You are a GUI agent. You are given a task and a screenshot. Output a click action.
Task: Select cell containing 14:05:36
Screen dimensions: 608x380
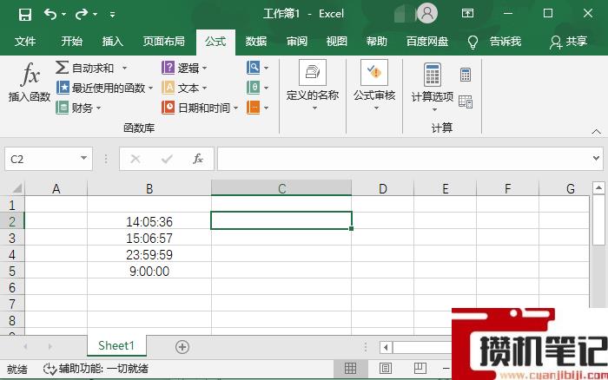[149, 221]
